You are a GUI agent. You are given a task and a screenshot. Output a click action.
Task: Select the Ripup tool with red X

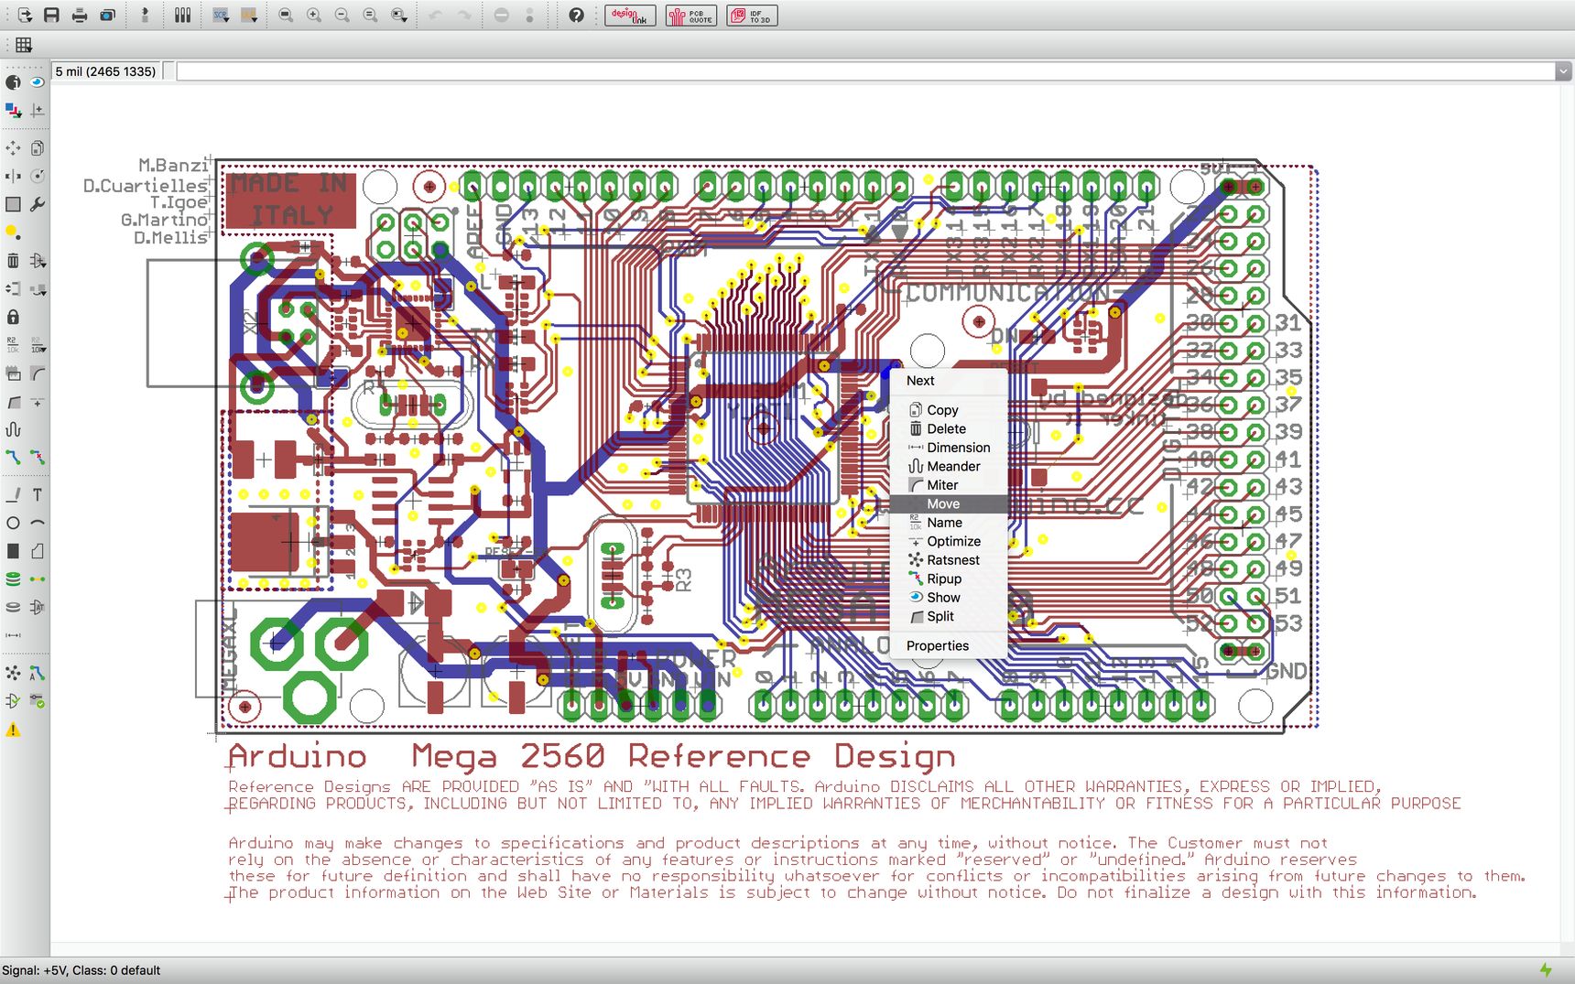pos(37,457)
